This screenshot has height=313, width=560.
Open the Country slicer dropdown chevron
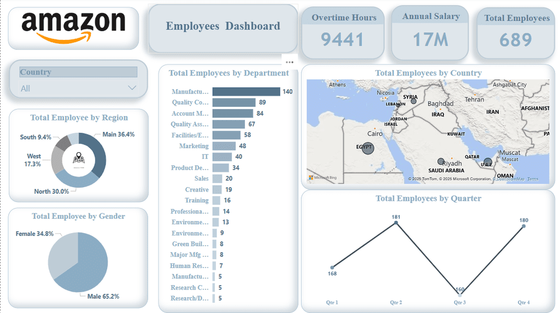coord(132,88)
